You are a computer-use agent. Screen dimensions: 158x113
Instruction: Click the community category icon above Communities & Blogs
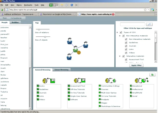tap(111, 80)
